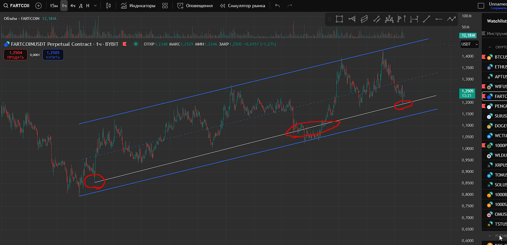Screen dimensions: 507x245
Task: Select the two parallel lines regression tool
Action: pos(377,19)
